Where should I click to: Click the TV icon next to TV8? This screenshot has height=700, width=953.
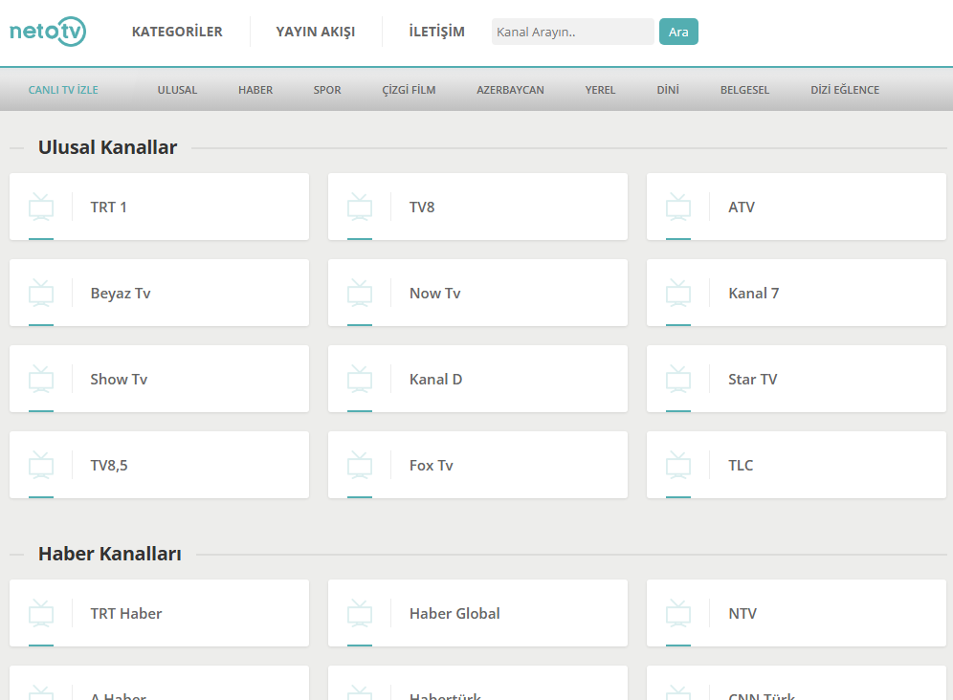[360, 207]
